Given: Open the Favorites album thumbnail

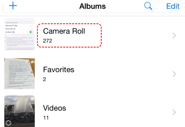Looking at the screenshot, I should [20, 74].
